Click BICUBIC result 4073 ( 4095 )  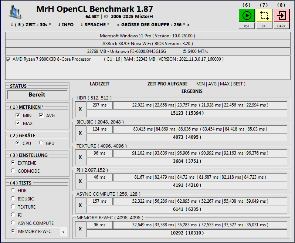[x=187, y=138]
